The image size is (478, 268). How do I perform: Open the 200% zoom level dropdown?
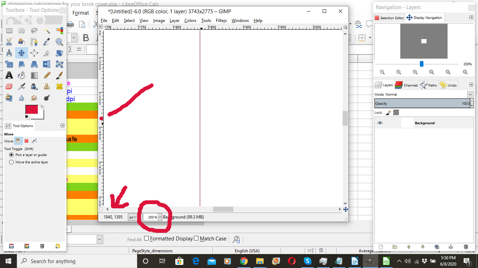click(160, 217)
